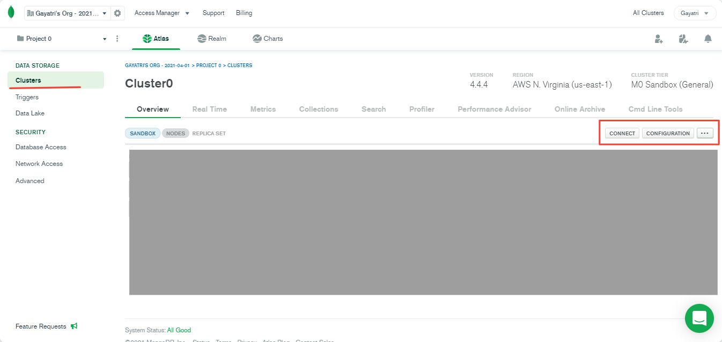Click the CONNECT button
Screen dimensions: 722x342
tap(622, 133)
